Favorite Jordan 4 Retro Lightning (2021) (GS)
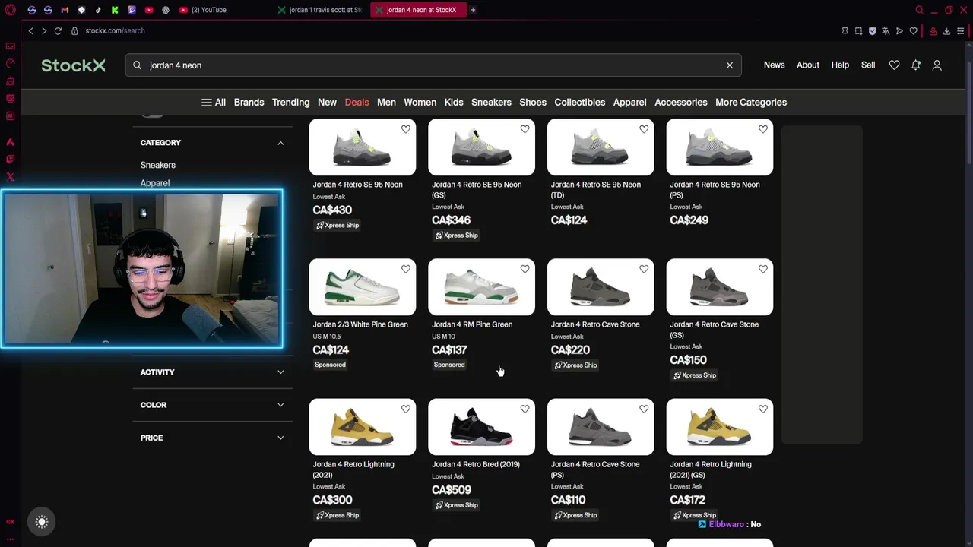This screenshot has height=547, width=973. (763, 409)
